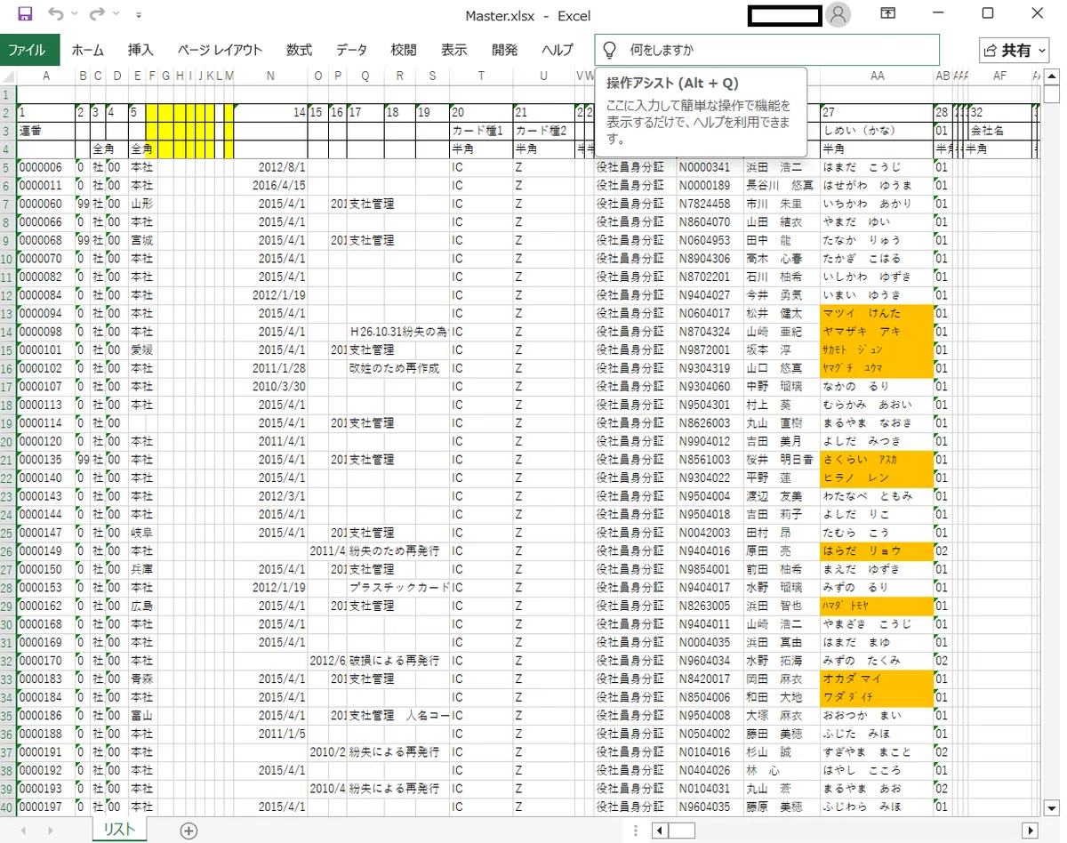Select column AA header
1067x843 pixels.
(877, 76)
